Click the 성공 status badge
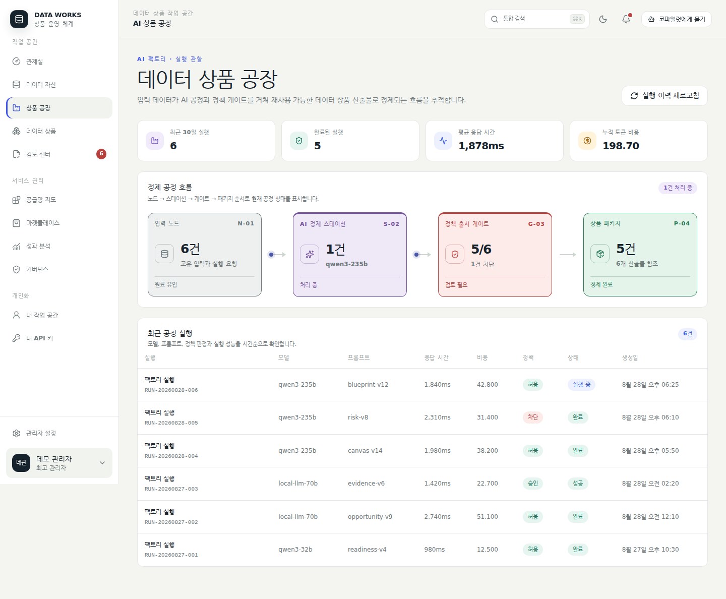Image resolution: width=726 pixels, height=599 pixels. (x=578, y=484)
